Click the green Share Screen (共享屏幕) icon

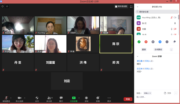tap(74, 98)
